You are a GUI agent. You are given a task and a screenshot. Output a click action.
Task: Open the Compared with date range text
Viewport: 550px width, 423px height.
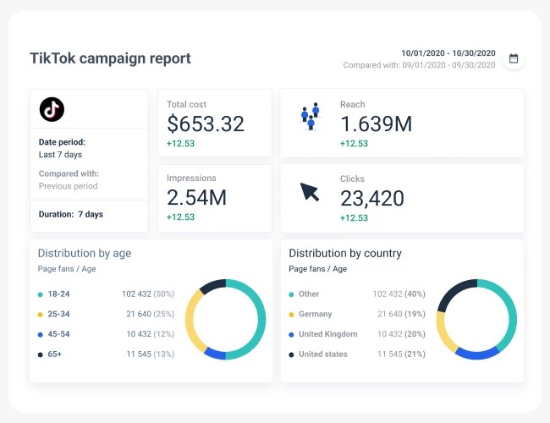(x=419, y=65)
